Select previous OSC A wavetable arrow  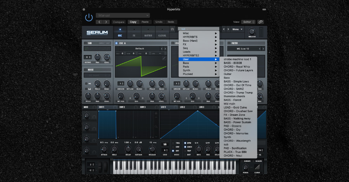(x=162, y=48)
